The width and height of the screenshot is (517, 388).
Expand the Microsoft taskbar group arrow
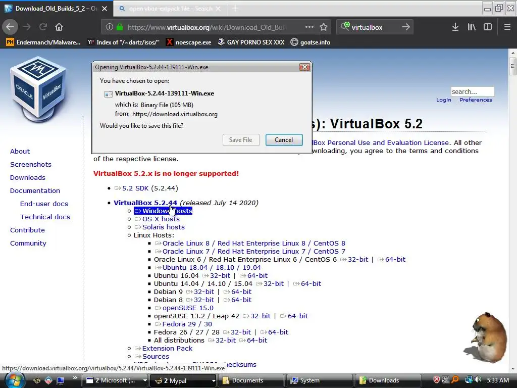(145, 380)
